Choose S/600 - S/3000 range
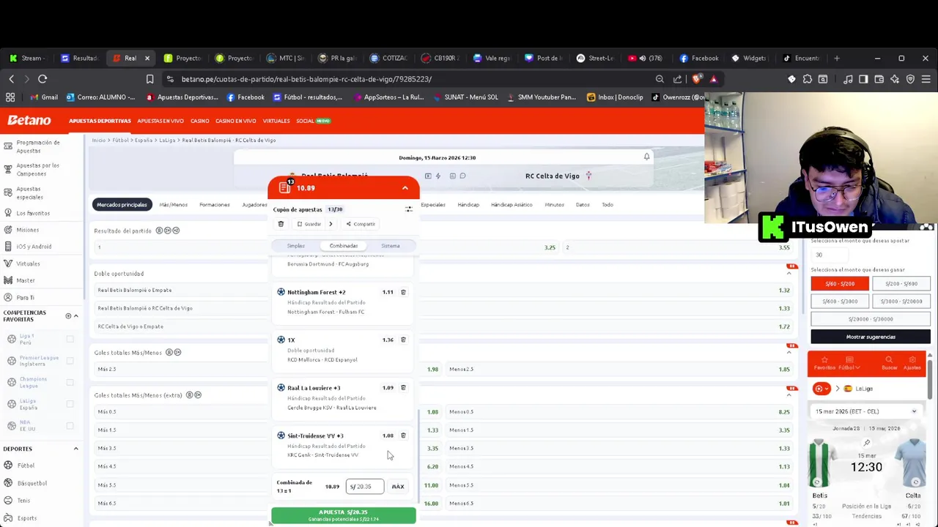 840,302
